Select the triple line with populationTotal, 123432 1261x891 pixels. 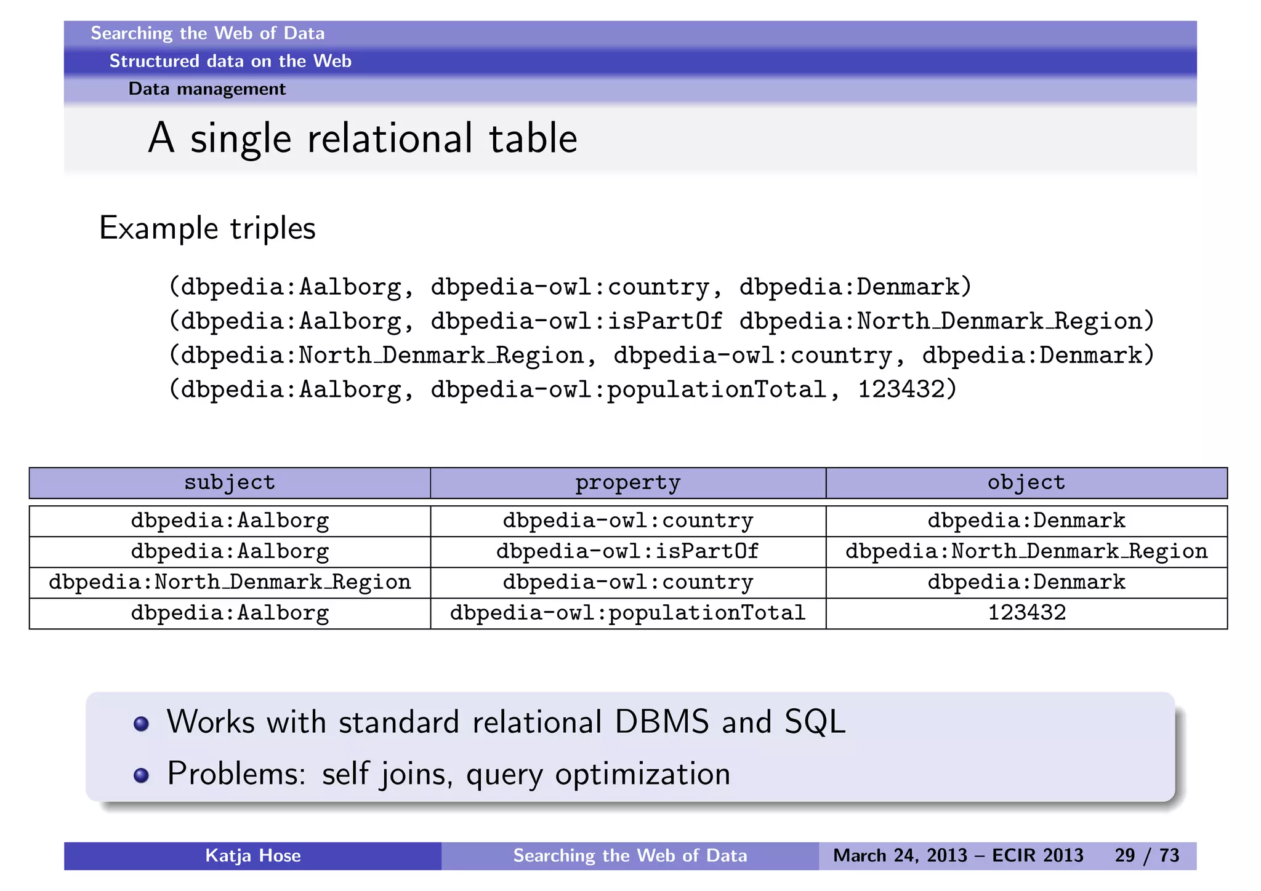[563, 390]
